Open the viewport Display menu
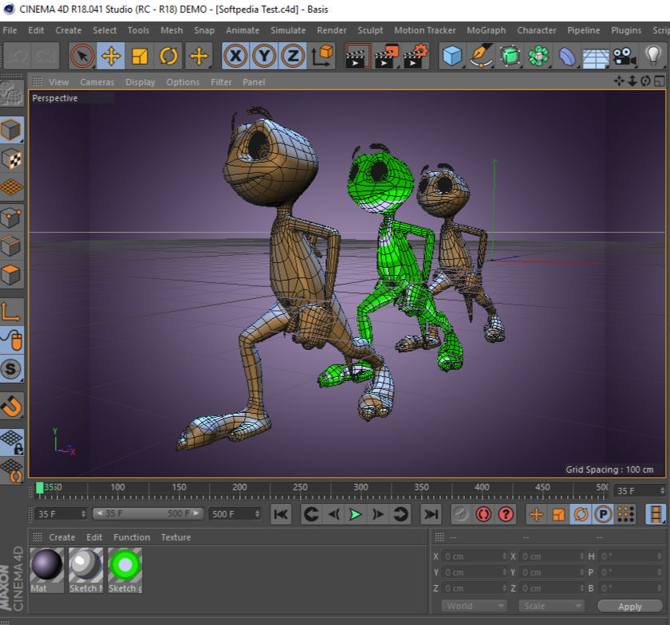This screenshot has height=625, width=670. click(x=140, y=82)
